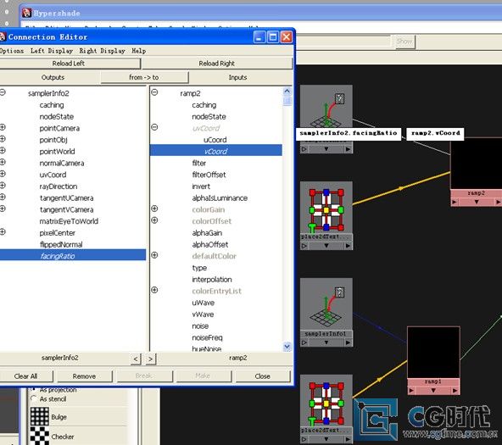Click left triangle on samplerInfo1 node
The width and height of the screenshot is (502, 445).
tap(304, 342)
